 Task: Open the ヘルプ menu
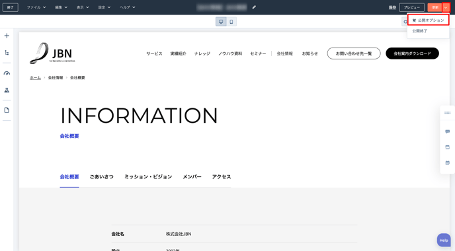128,7
